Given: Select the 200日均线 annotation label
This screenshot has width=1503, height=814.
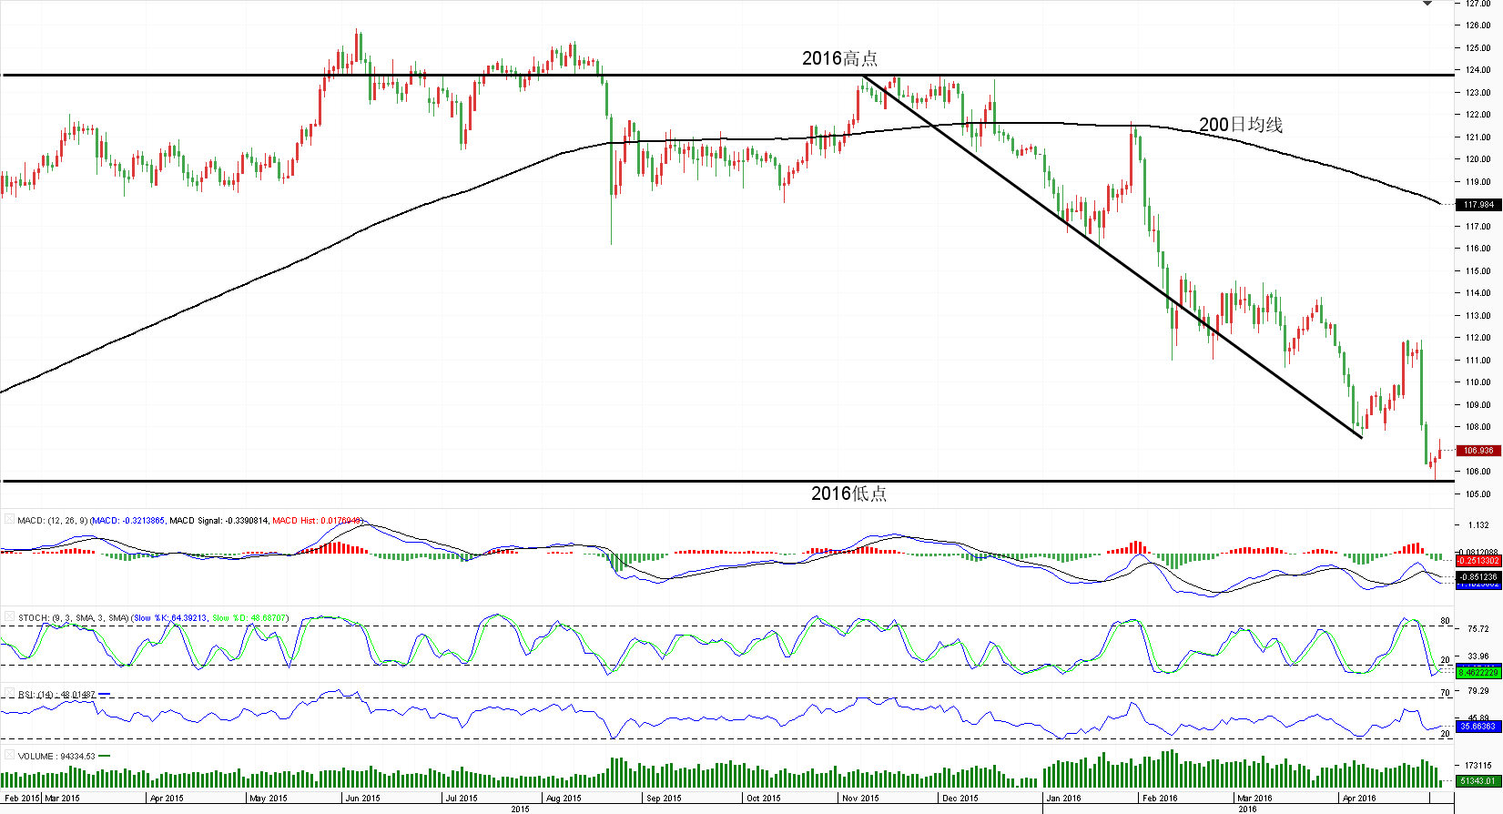Looking at the screenshot, I should click(x=1240, y=125).
